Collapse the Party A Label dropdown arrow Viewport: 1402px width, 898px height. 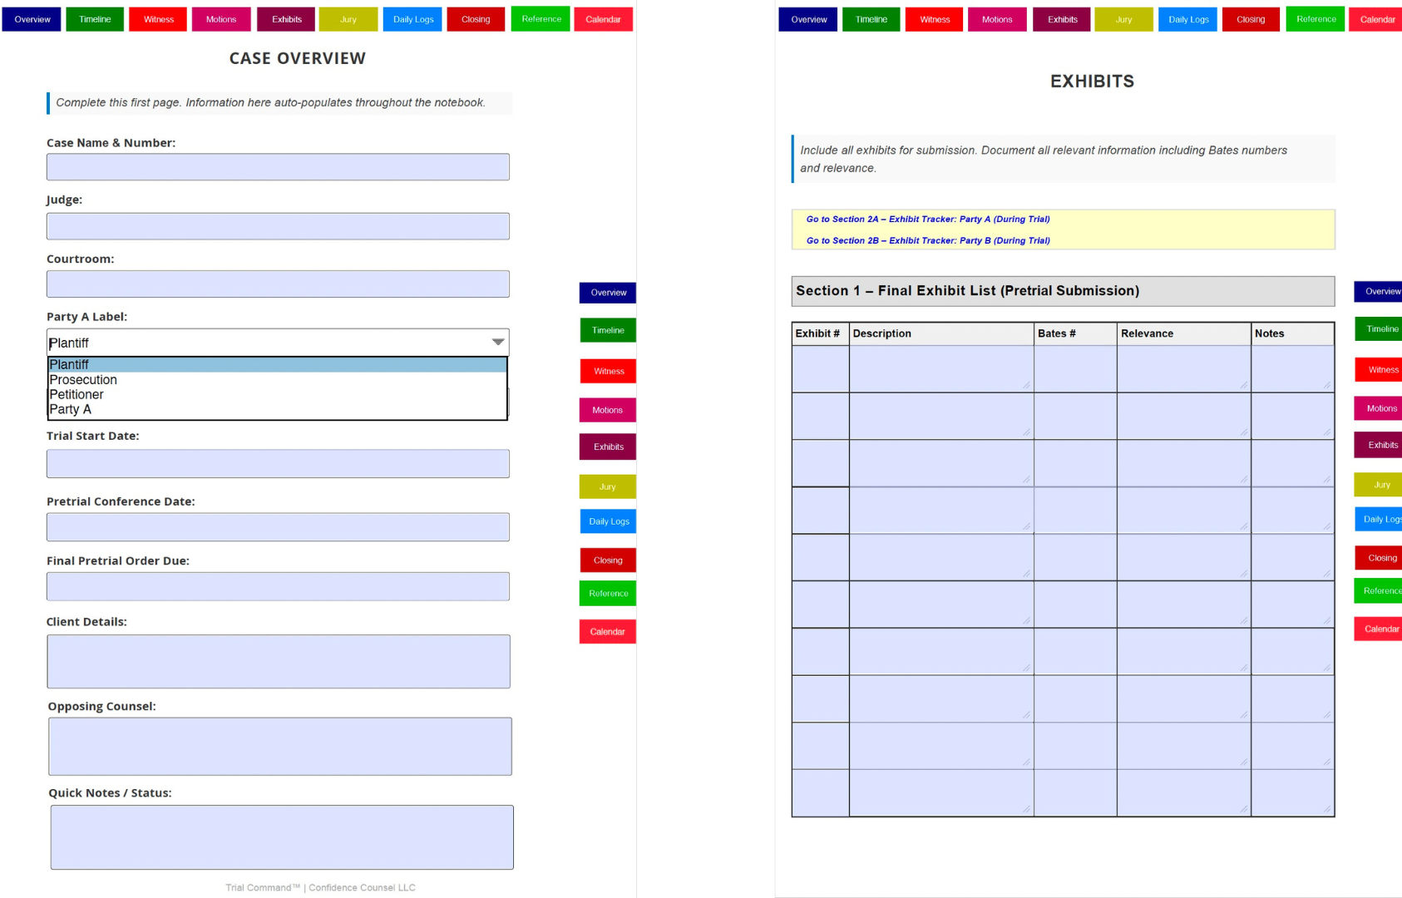point(497,343)
